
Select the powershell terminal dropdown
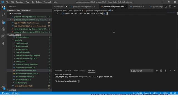tap(142, 71)
